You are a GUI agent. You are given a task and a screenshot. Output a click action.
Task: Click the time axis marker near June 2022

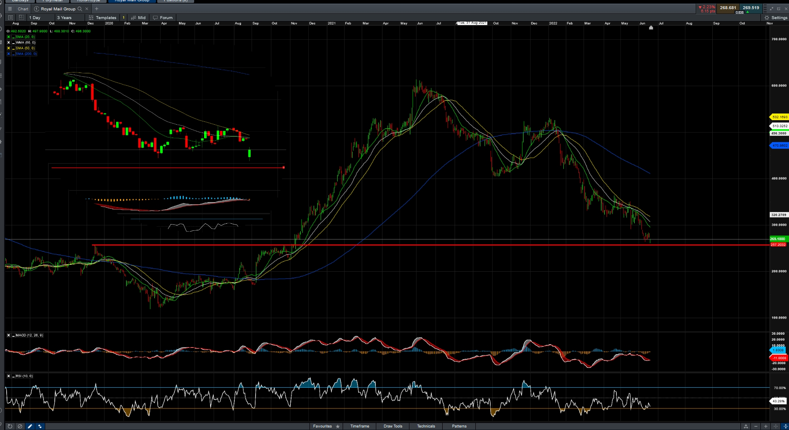click(651, 28)
